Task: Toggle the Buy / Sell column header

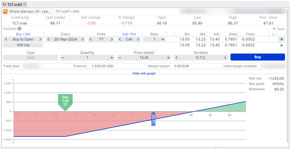Action: tap(23, 34)
